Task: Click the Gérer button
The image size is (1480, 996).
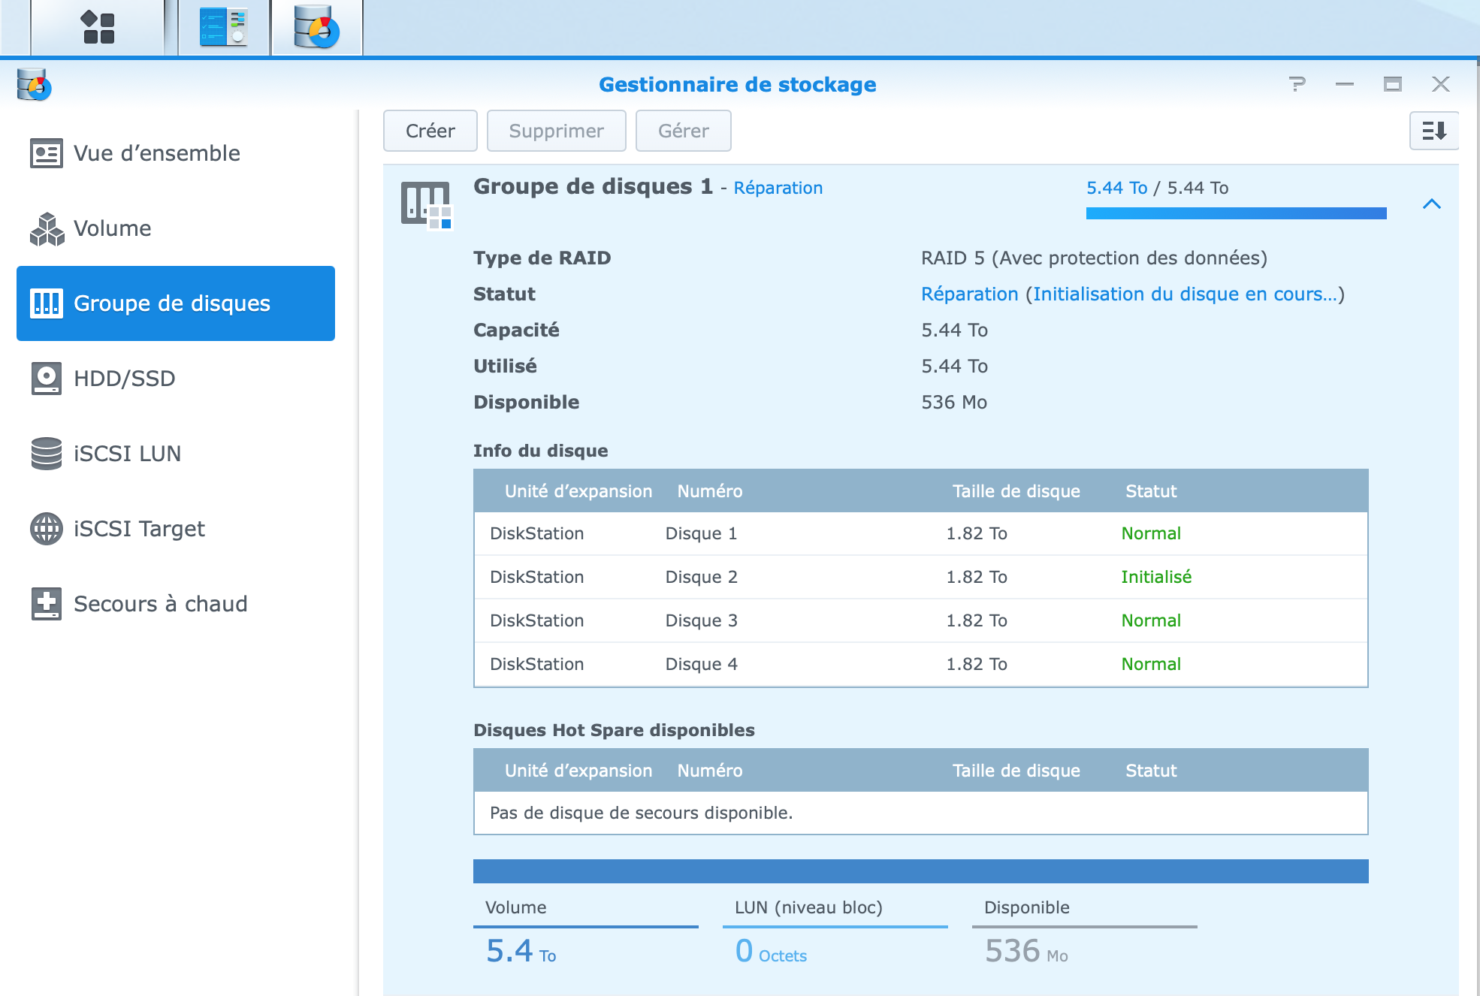Action: (683, 131)
